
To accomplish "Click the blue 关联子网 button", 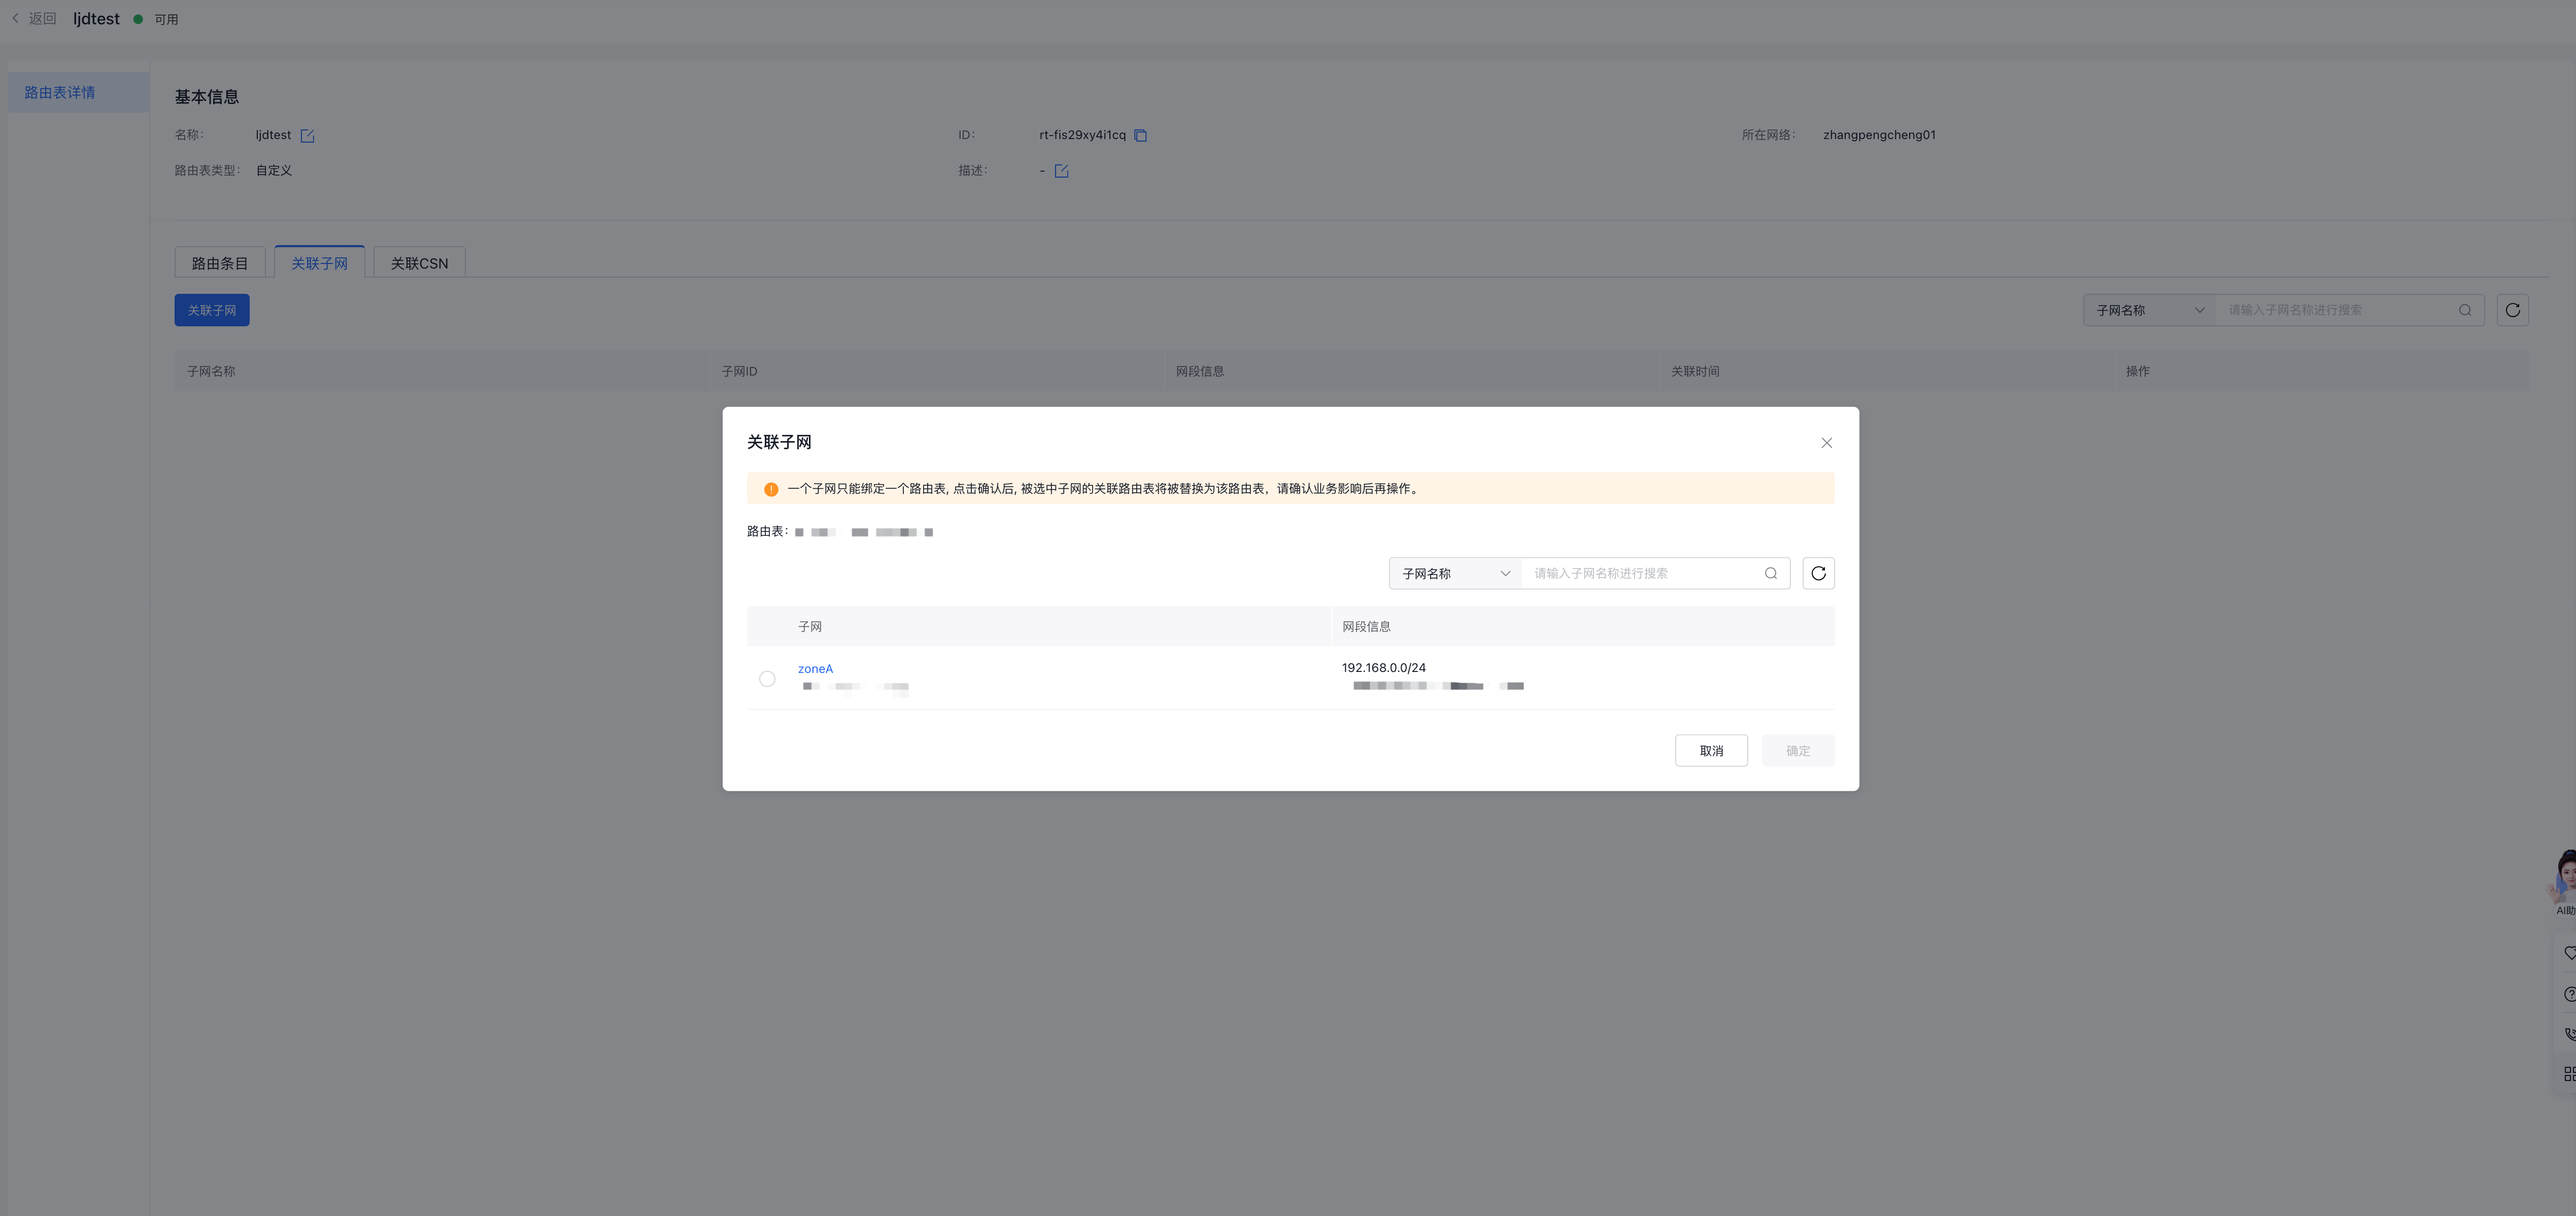I will [212, 310].
